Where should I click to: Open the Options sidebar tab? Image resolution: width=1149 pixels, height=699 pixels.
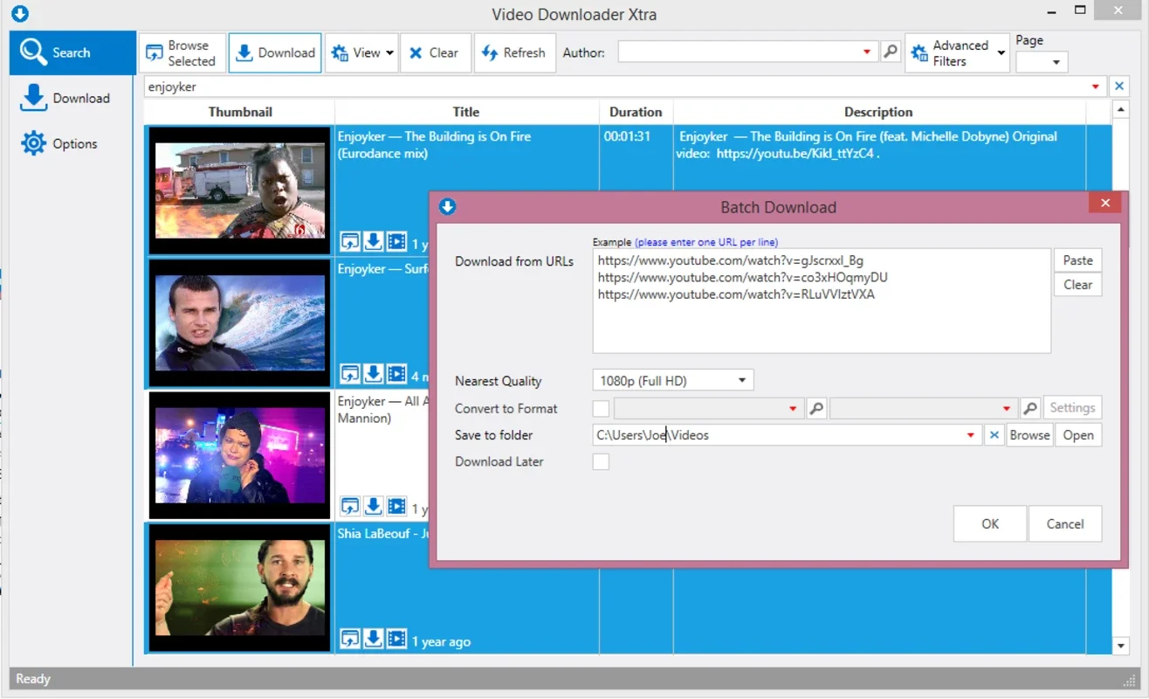[x=72, y=143]
